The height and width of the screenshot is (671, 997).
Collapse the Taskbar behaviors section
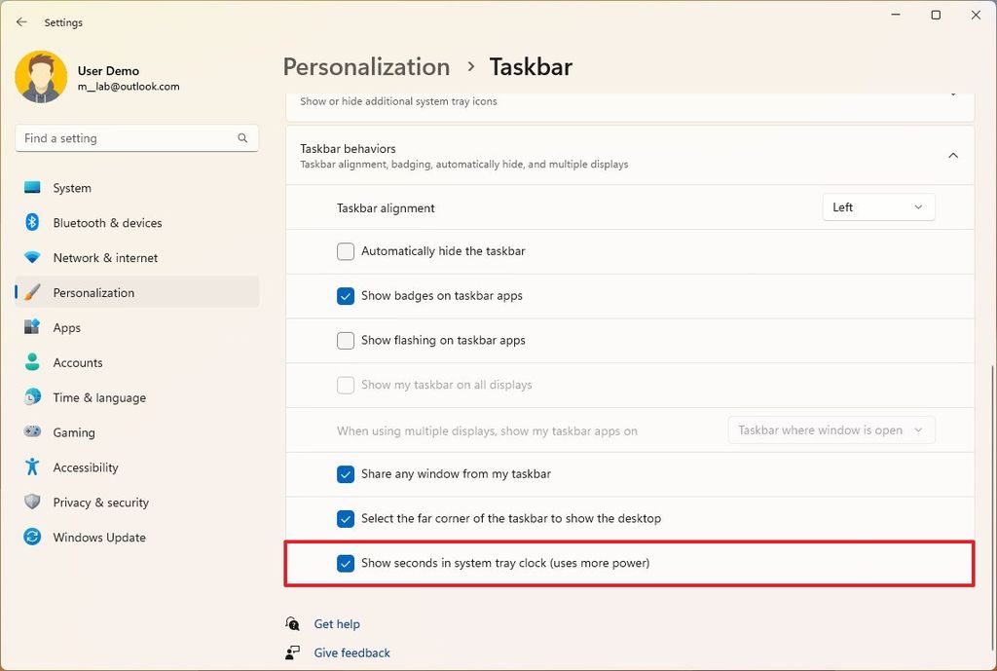tap(952, 155)
